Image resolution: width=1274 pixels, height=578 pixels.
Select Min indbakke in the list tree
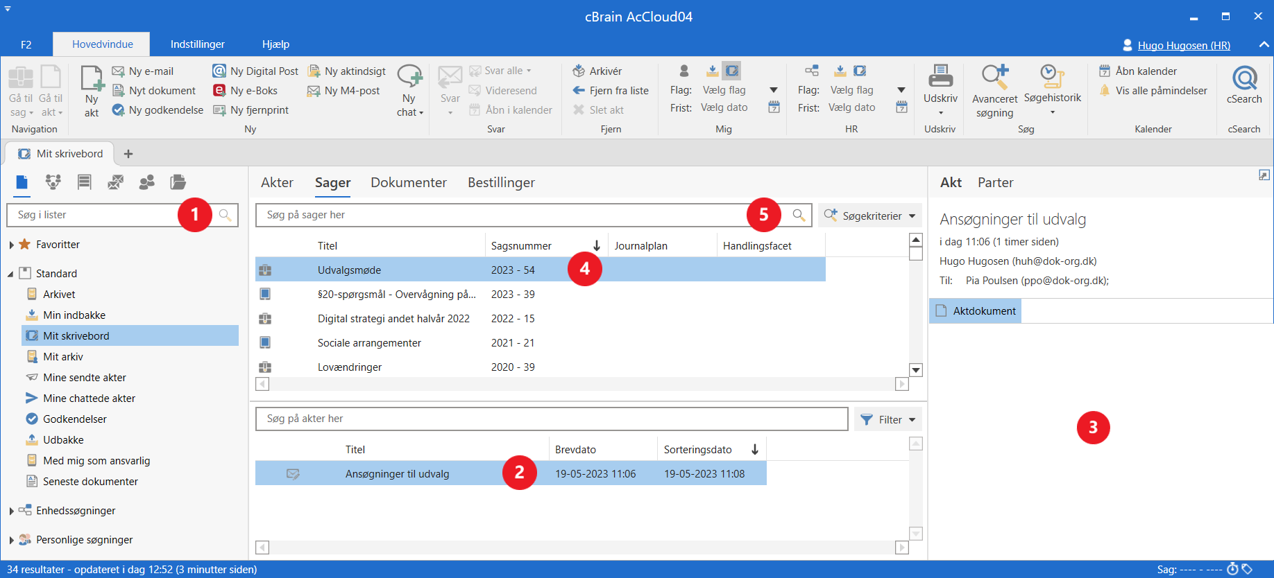click(74, 315)
